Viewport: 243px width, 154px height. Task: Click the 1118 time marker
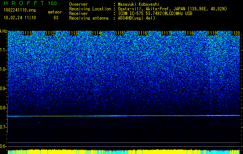[189, 33]
